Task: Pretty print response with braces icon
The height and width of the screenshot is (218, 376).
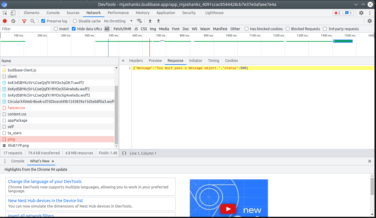Action: click(124, 153)
